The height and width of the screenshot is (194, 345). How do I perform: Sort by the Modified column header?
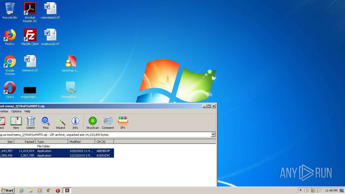coord(82,141)
